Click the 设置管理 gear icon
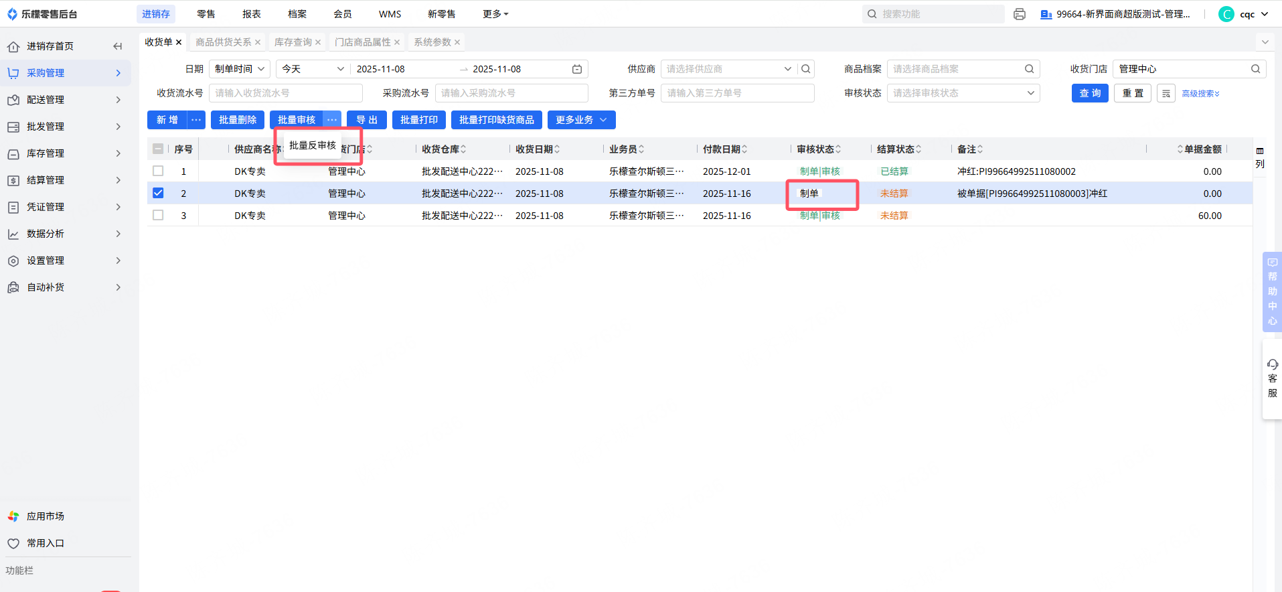Screen dimensions: 1282x592 [13, 261]
